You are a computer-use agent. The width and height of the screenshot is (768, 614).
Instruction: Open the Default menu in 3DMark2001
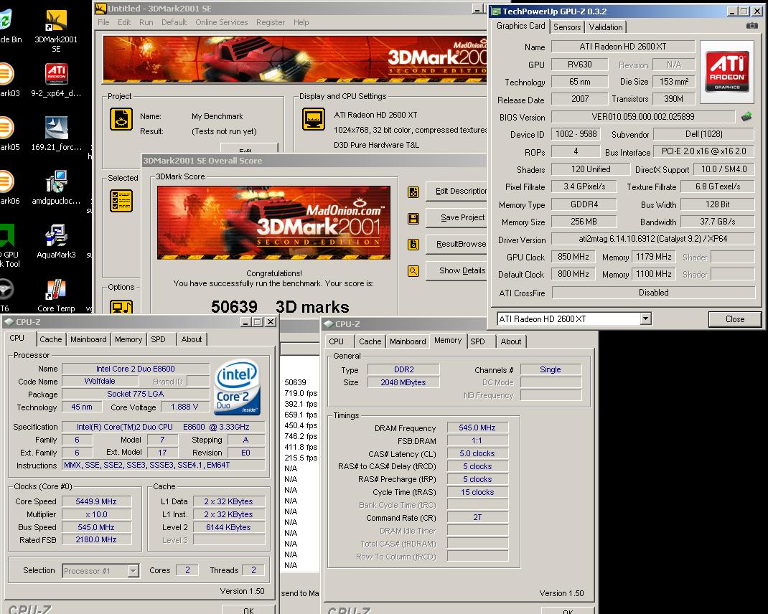pos(174,22)
